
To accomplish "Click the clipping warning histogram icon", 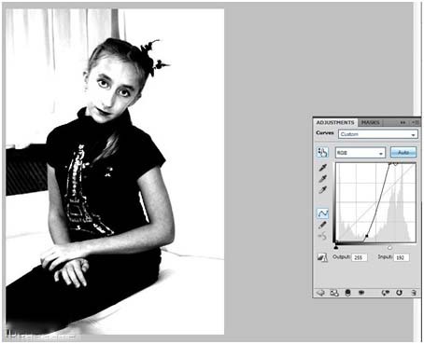I will pos(322,257).
